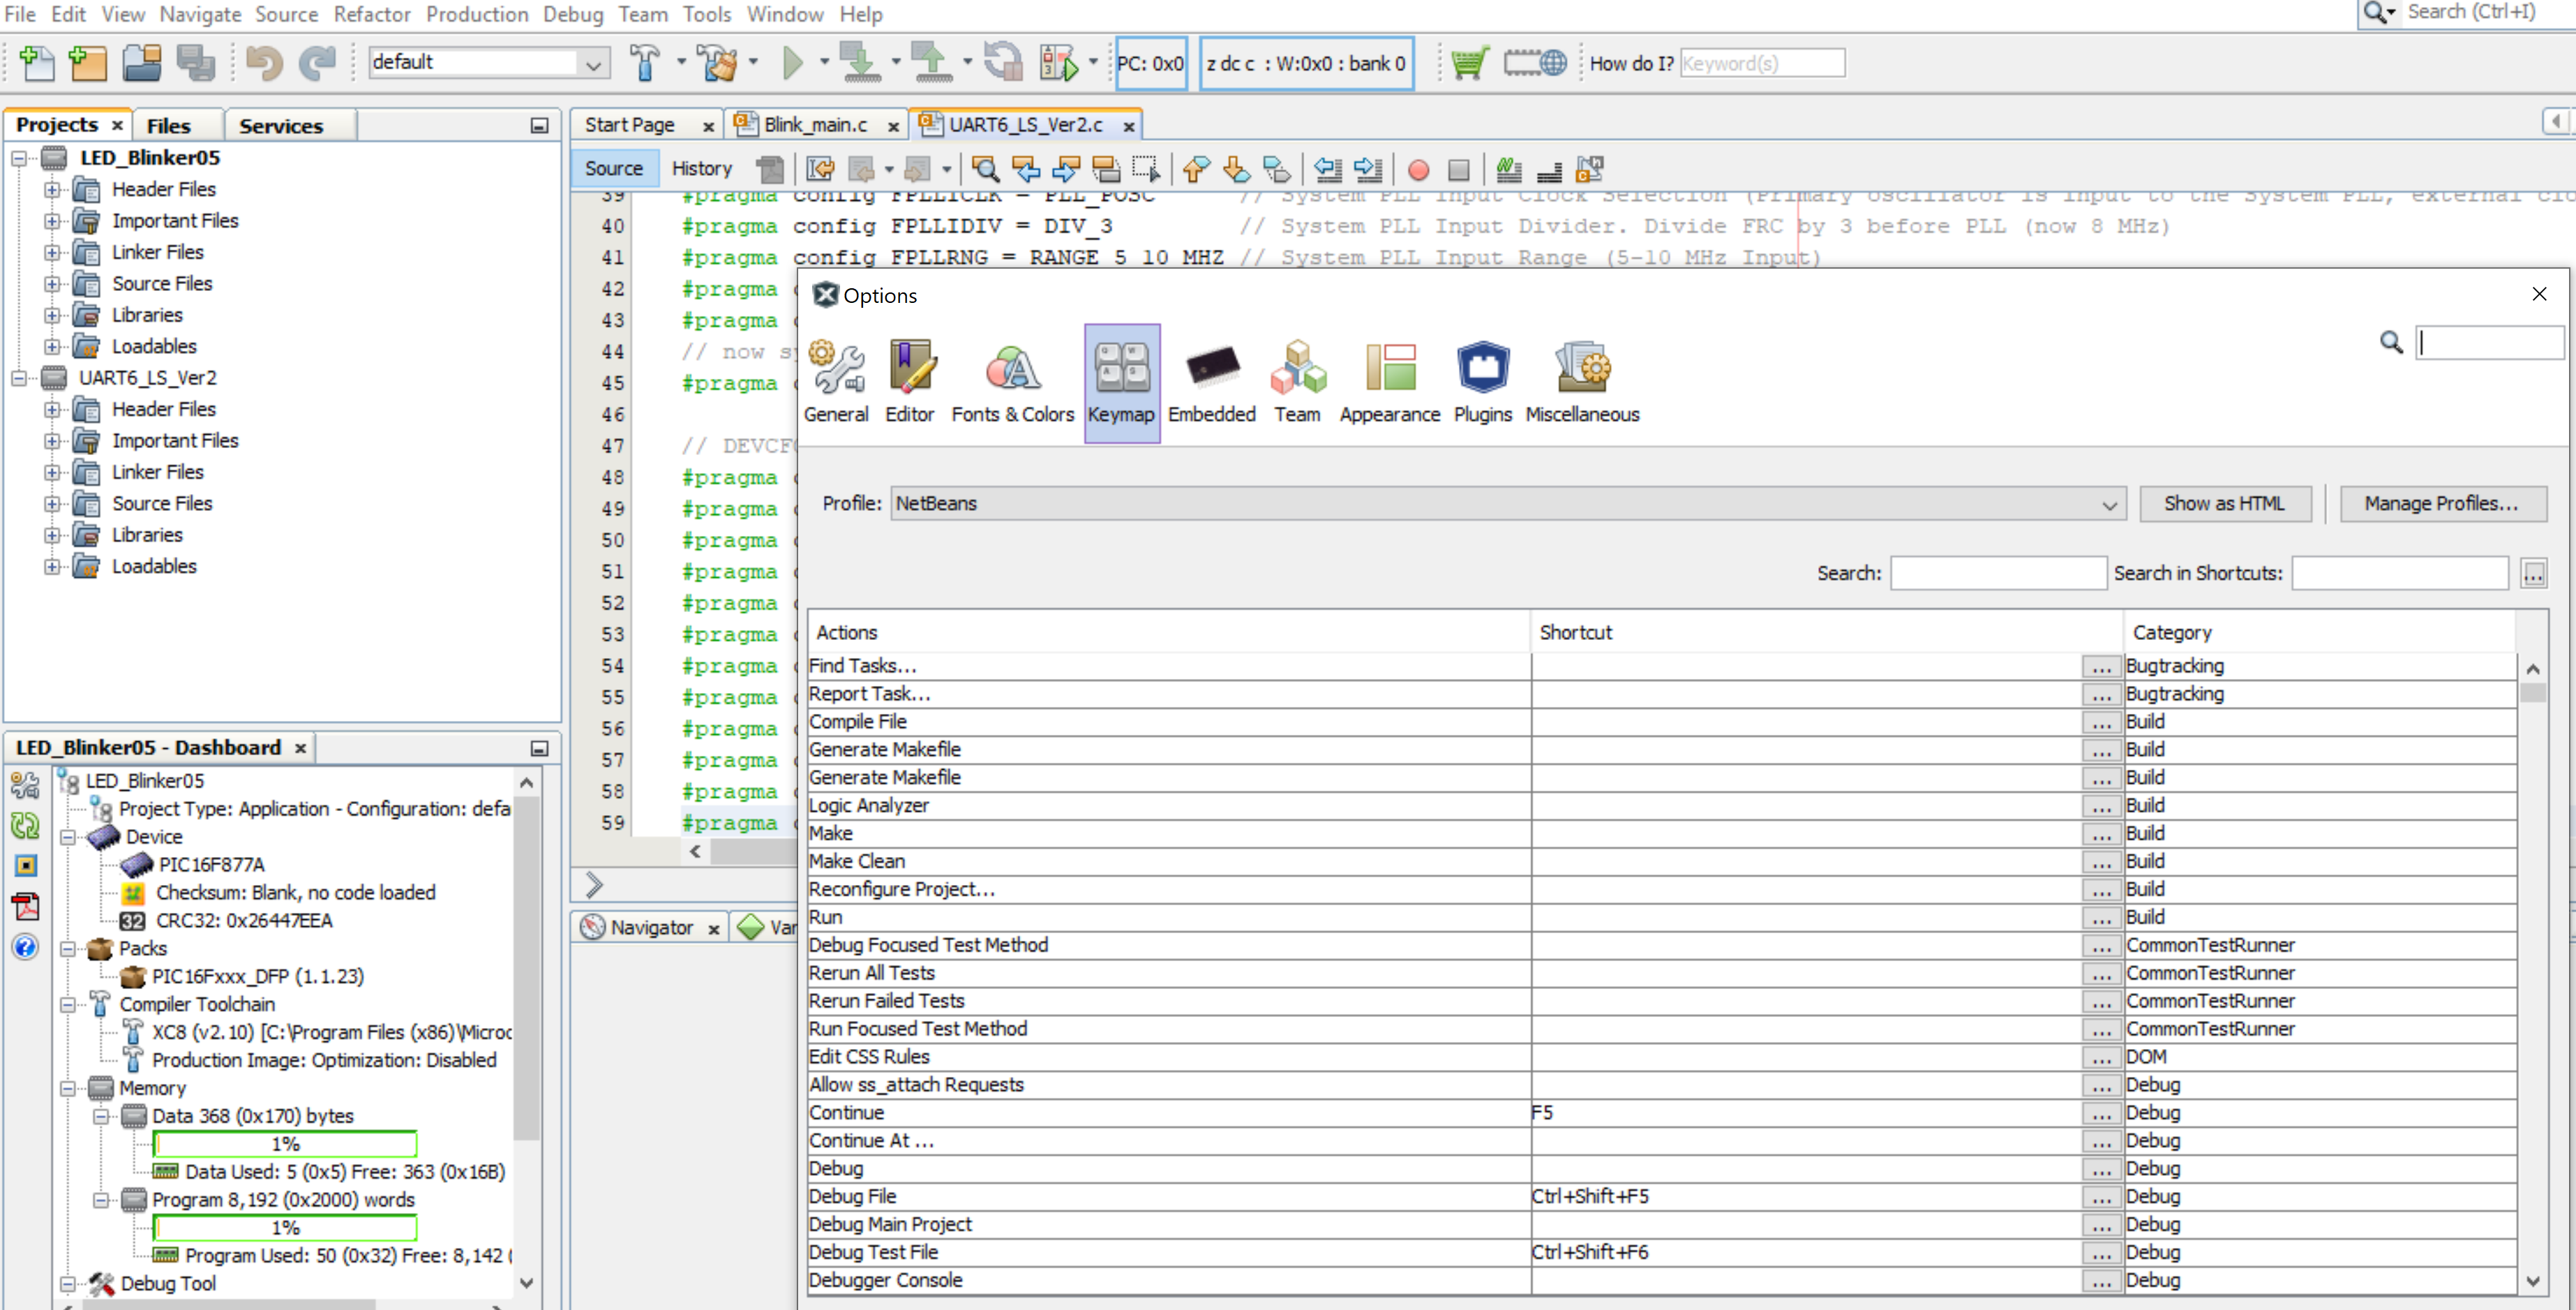Screen dimensions: 2576x1310
Task: Open Team category in Options
Action: [x=1297, y=382]
